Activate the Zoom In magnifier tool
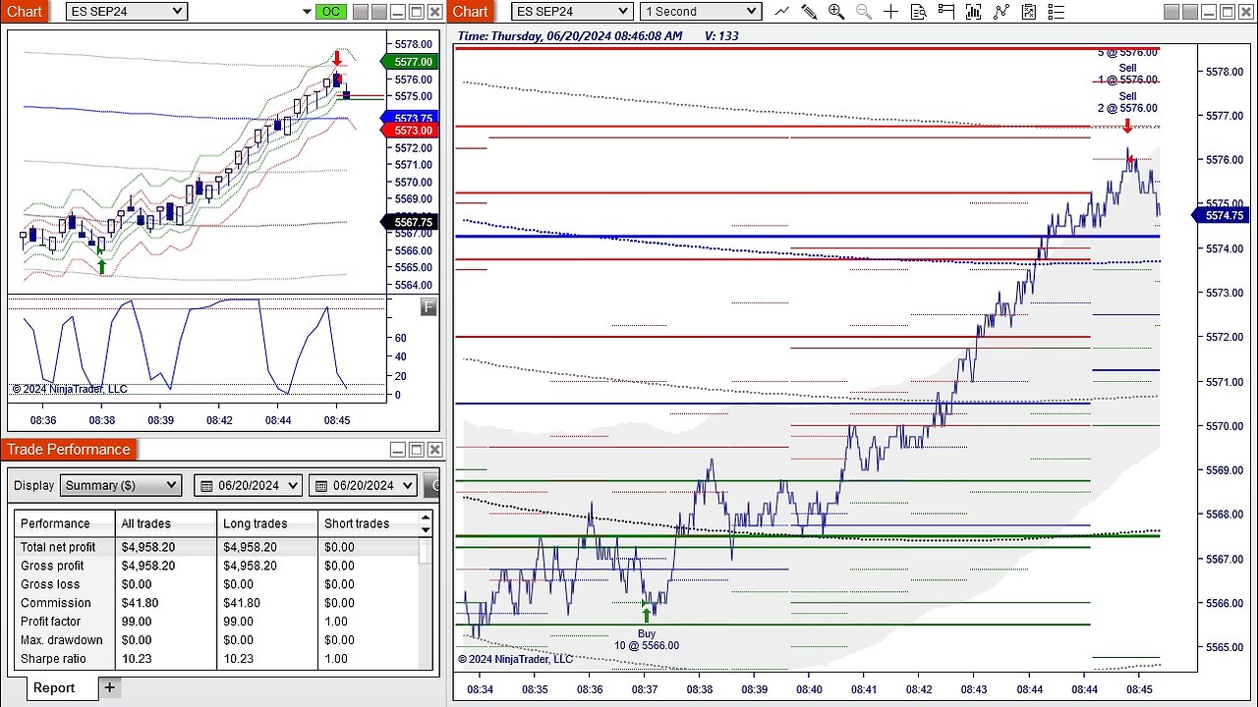Viewport: 1258px width, 707px height. coord(836,12)
